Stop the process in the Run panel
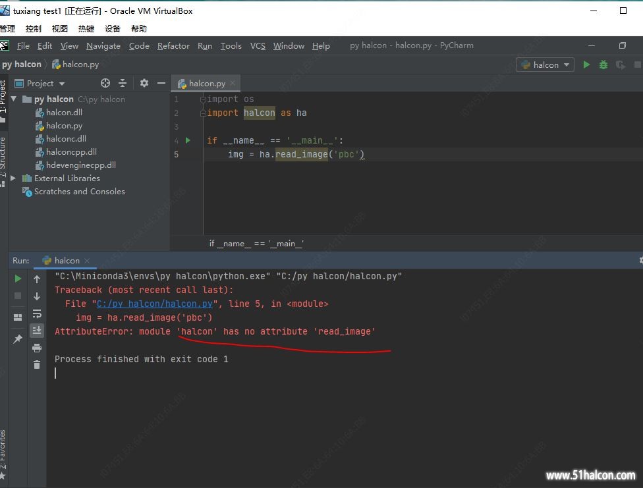643x488 pixels. (18, 296)
